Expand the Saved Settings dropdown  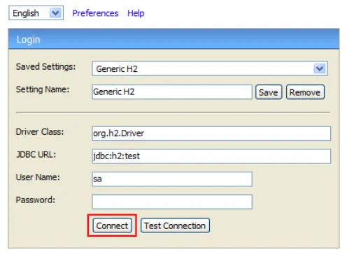click(210, 68)
